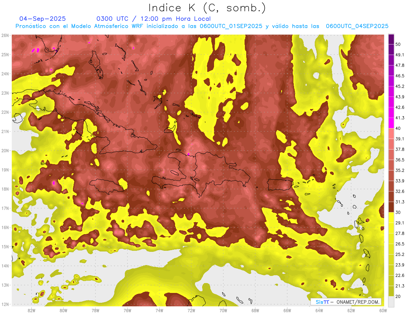Click the colorbar value '35.2'
This screenshot has width=407, height=315.
(400, 170)
